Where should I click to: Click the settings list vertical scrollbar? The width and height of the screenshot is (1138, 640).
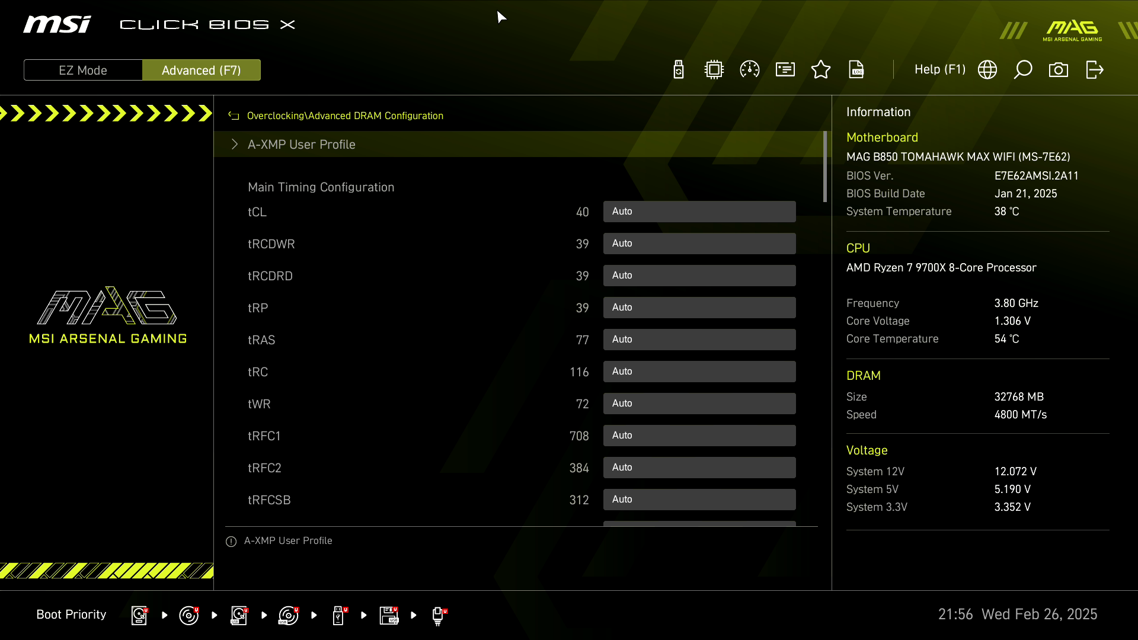click(825, 167)
